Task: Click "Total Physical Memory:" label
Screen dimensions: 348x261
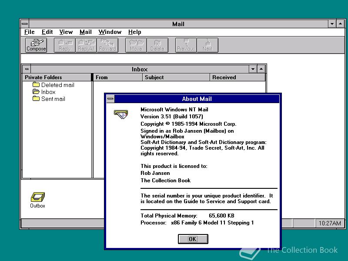Action: click(169, 215)
